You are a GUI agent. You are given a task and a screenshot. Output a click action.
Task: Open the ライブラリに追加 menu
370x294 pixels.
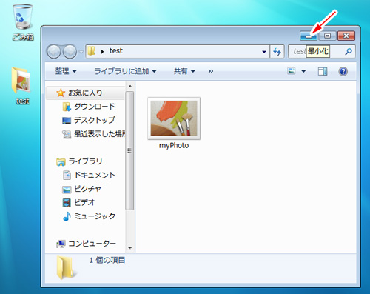125,71
